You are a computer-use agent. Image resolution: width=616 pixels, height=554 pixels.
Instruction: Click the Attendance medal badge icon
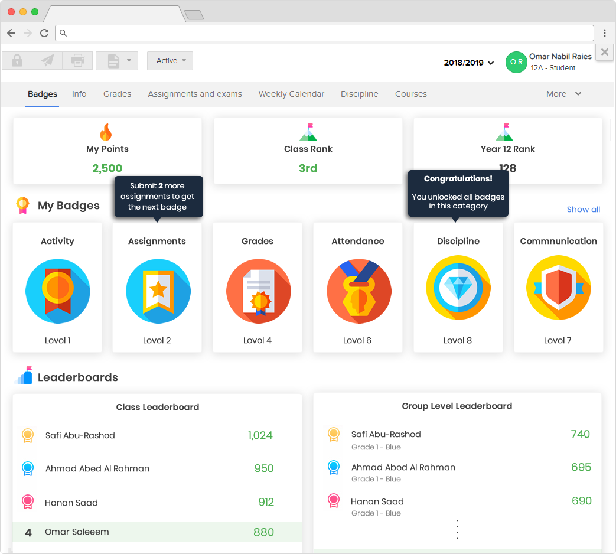point(358,291)
